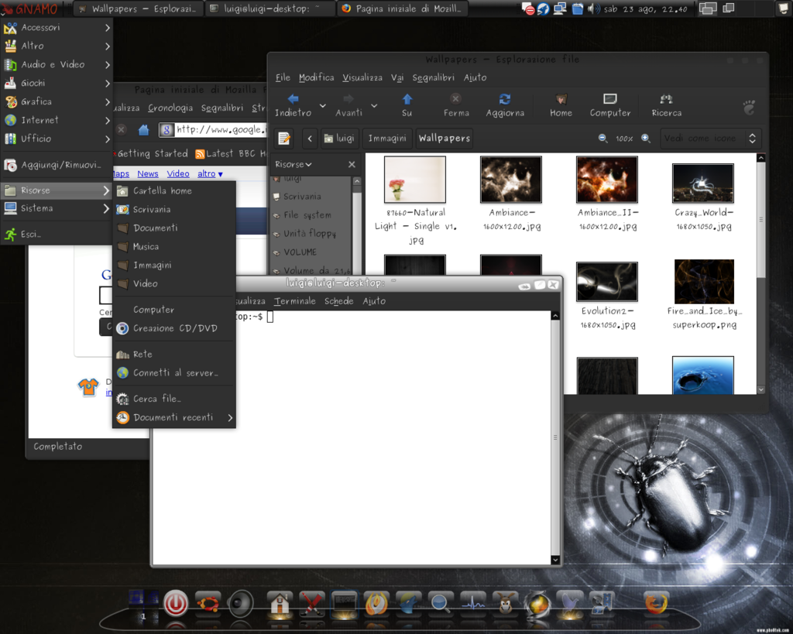Click the Su up-arrow toolbar icon
793x634 pixels.
click(x=407, y=100)
